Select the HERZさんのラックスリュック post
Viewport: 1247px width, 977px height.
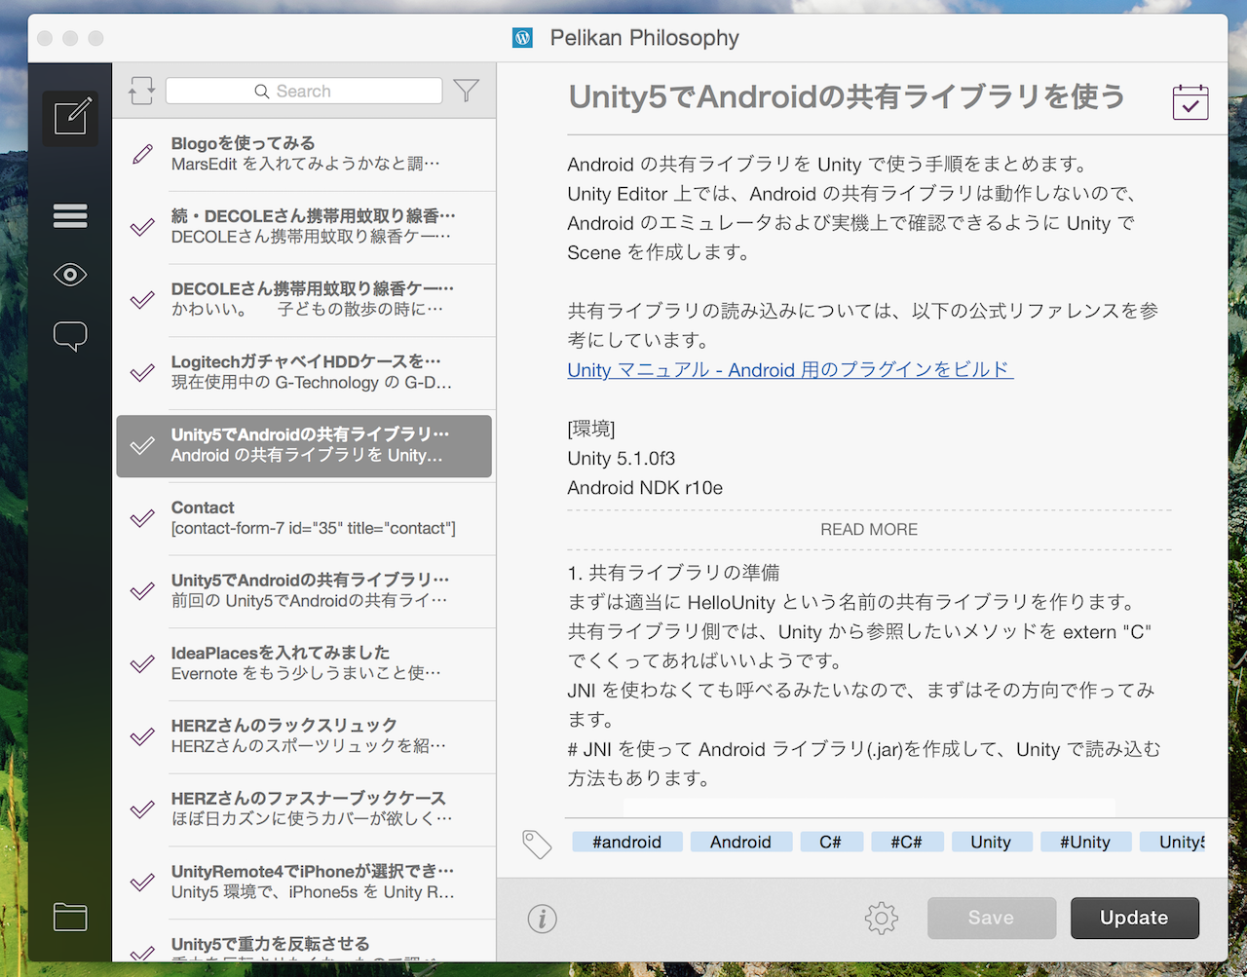pos(304,736)
